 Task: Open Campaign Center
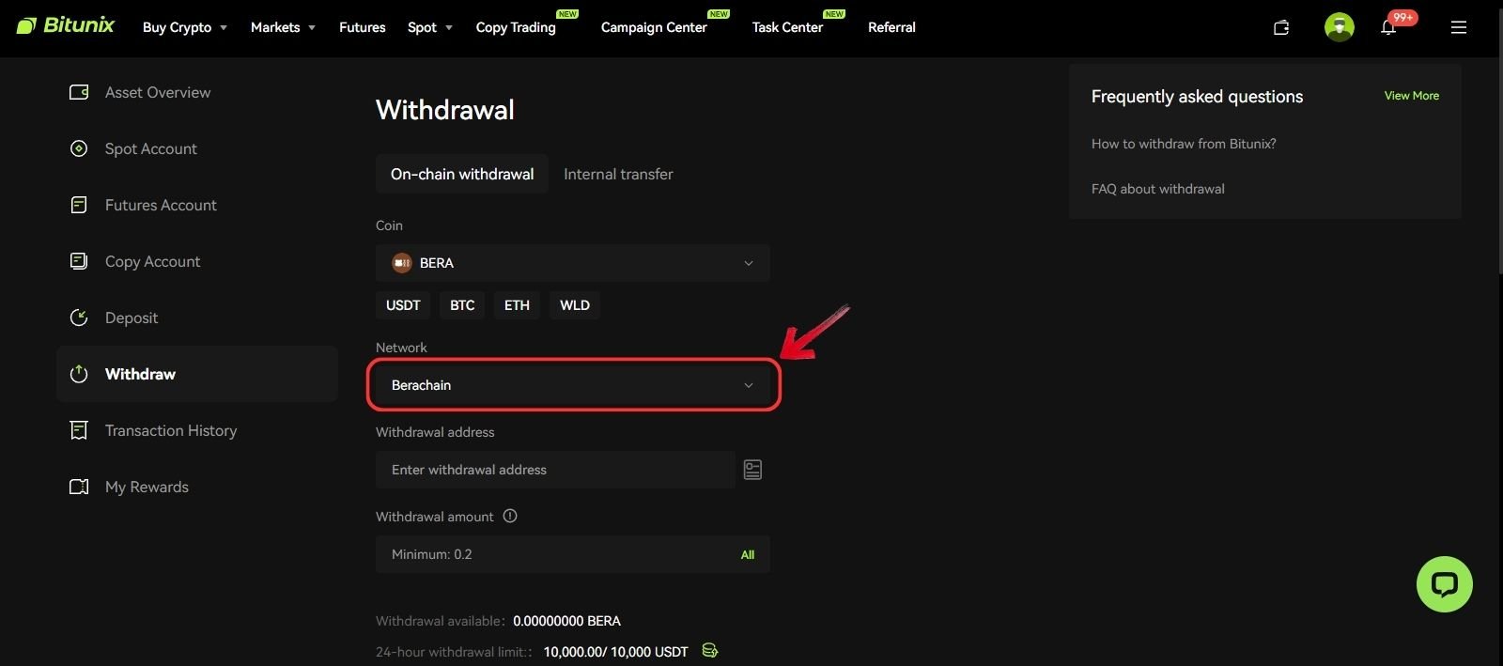654,27
